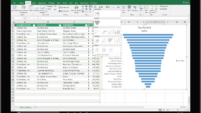Click the Timeline filter icon

(x=134, y=9)
